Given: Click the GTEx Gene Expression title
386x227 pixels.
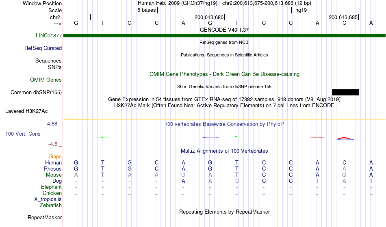Looking at the screenshot, I should [224, 99].
